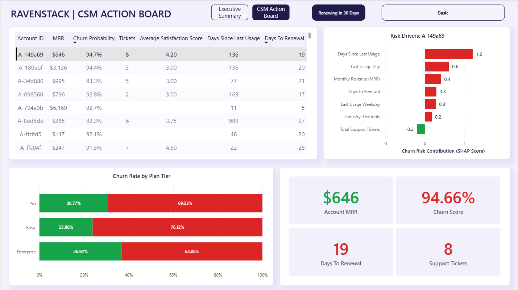Click the Industry: DevTools risk bar
This screenshot has height=290, width=518.
pyautogui.click(x=428, y=117)
